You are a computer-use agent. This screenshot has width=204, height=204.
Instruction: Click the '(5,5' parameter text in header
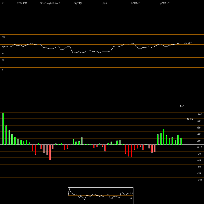tap(105, 3)
